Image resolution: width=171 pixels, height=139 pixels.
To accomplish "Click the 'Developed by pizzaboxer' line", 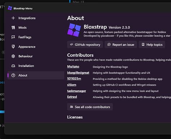I will tap(127, 36).
